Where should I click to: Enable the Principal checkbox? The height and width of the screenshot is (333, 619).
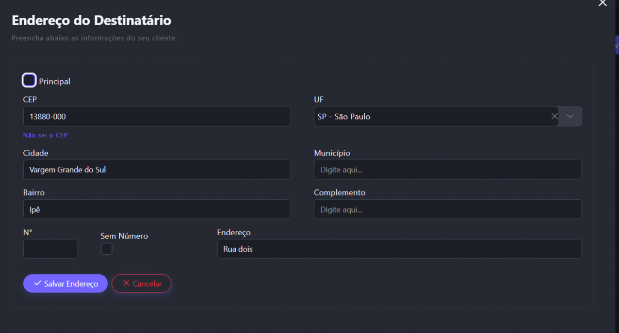[29, 80]
